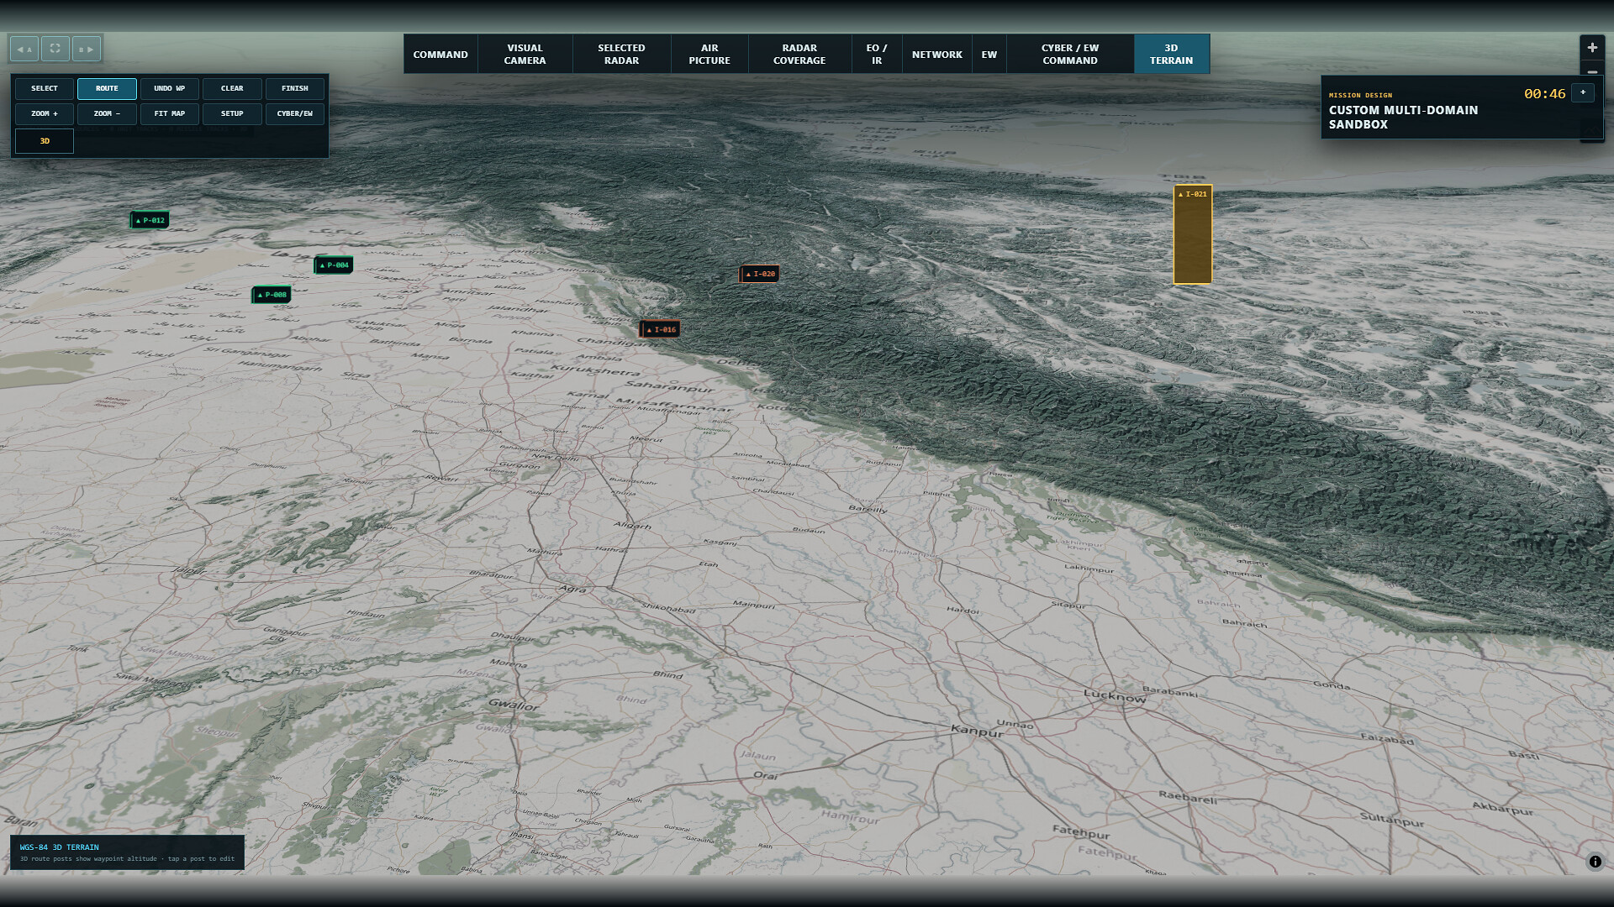
Task: Activate the ROUTE drawing mode
Action: click(107, 88)
